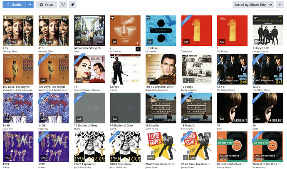The height and width of the screenshot is (169, 287).
Task: Click the AAC badge on the 111 album
Action: point(79,80)
